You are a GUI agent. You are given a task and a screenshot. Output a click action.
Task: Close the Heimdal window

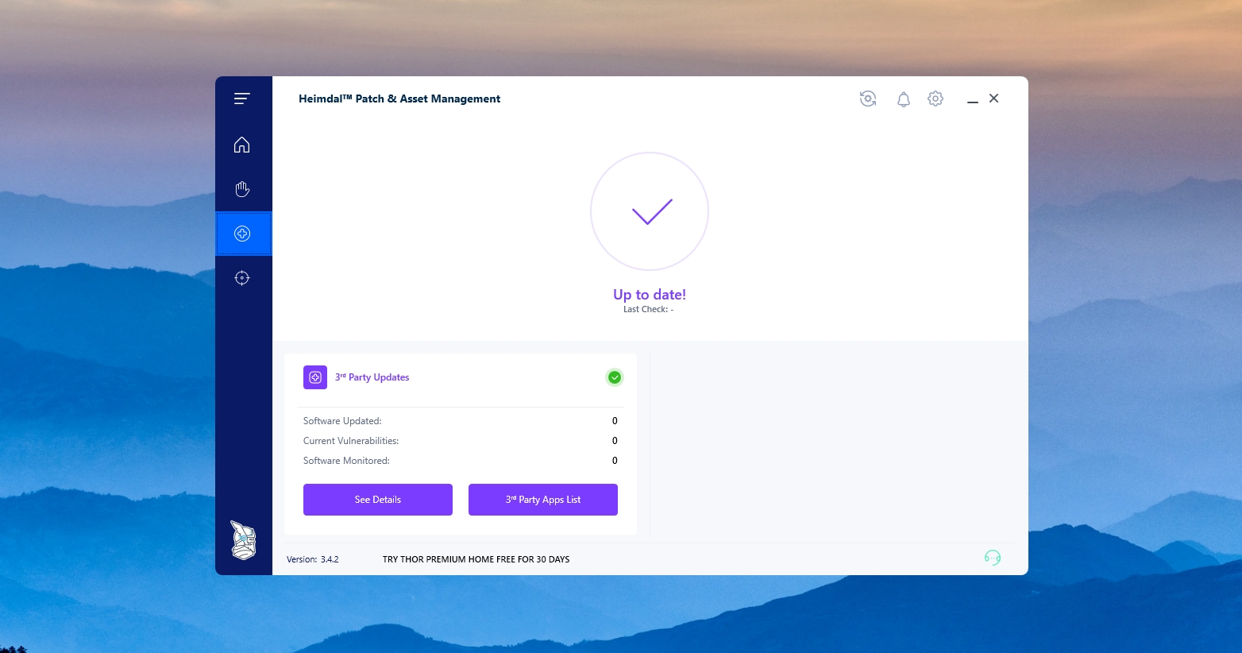993,99
